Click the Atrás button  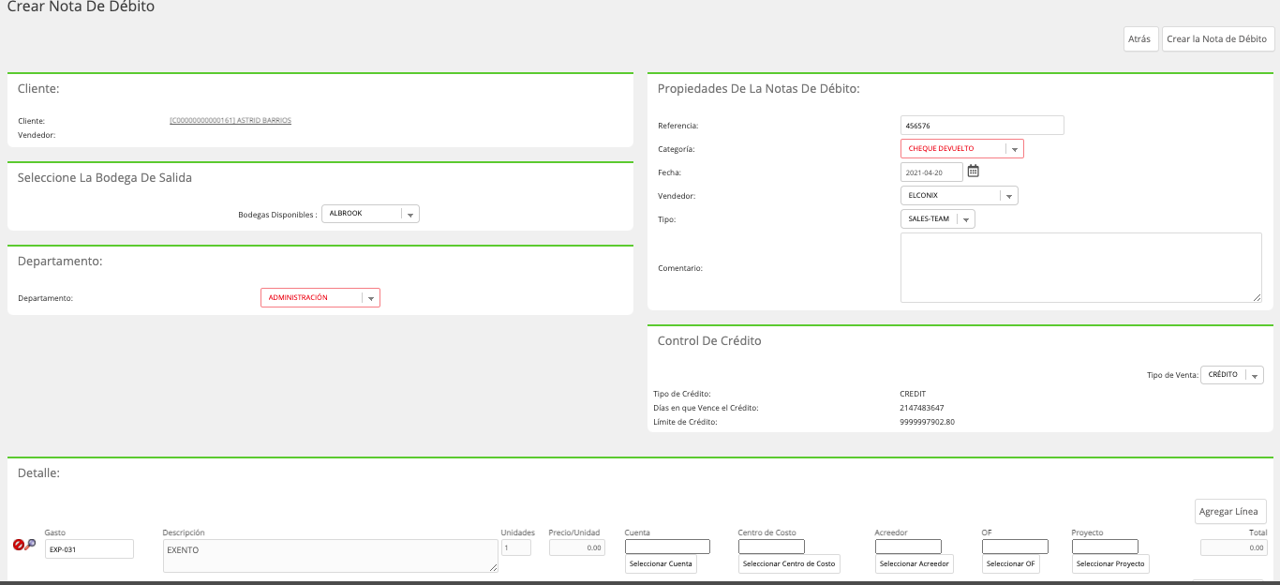[1139, 39]
